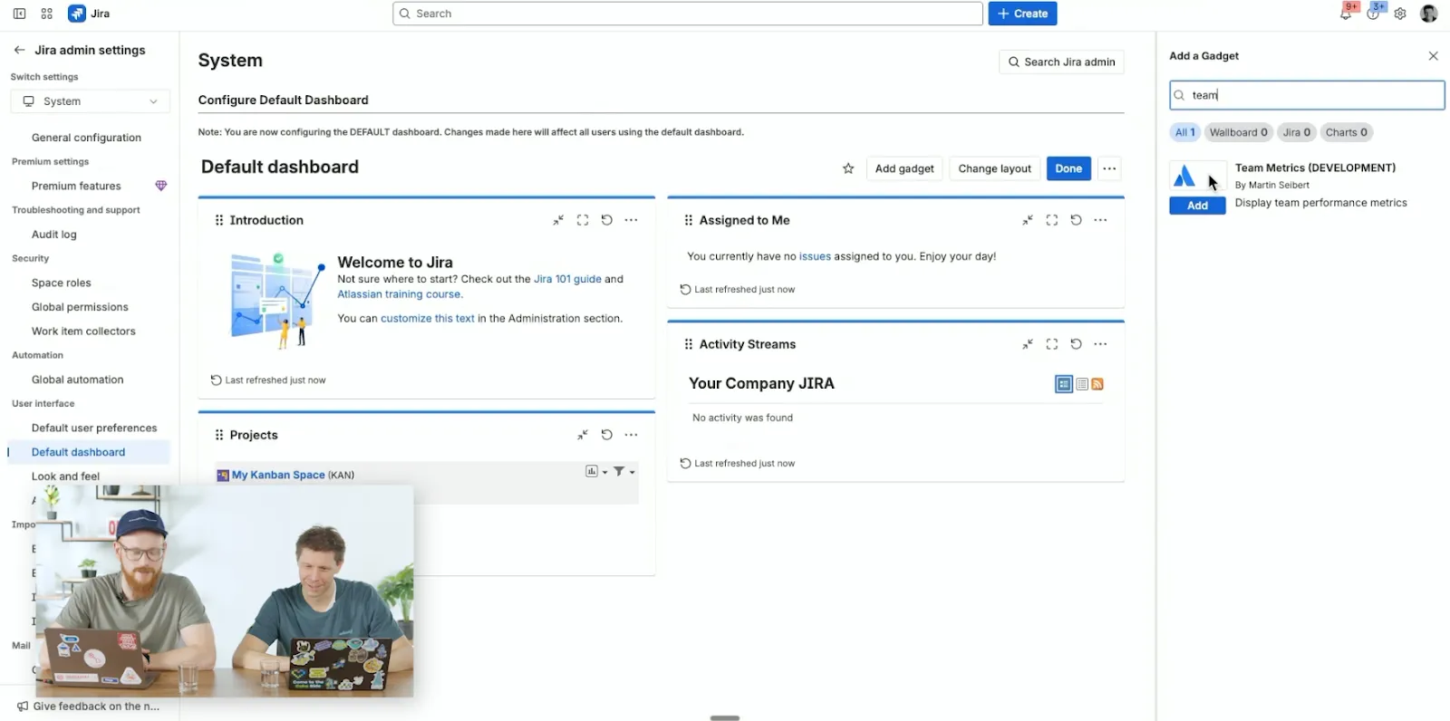The image size is (1450, 721).
Task: Minimize the Projects gadget
Action: click(x=583, y=435)
